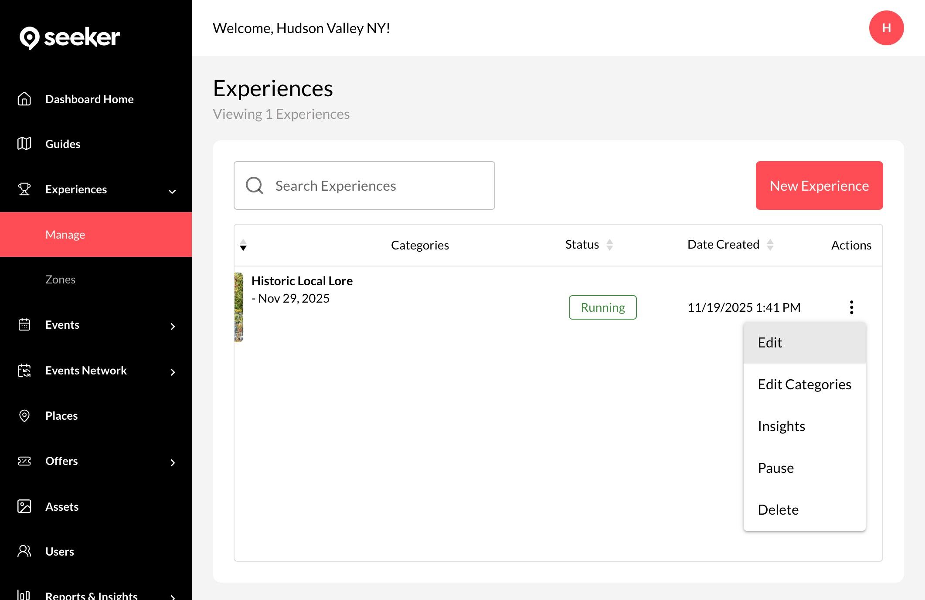Screen dimensions: 925x600
Task: Click the Users people icon
Action: pos(24,551)
